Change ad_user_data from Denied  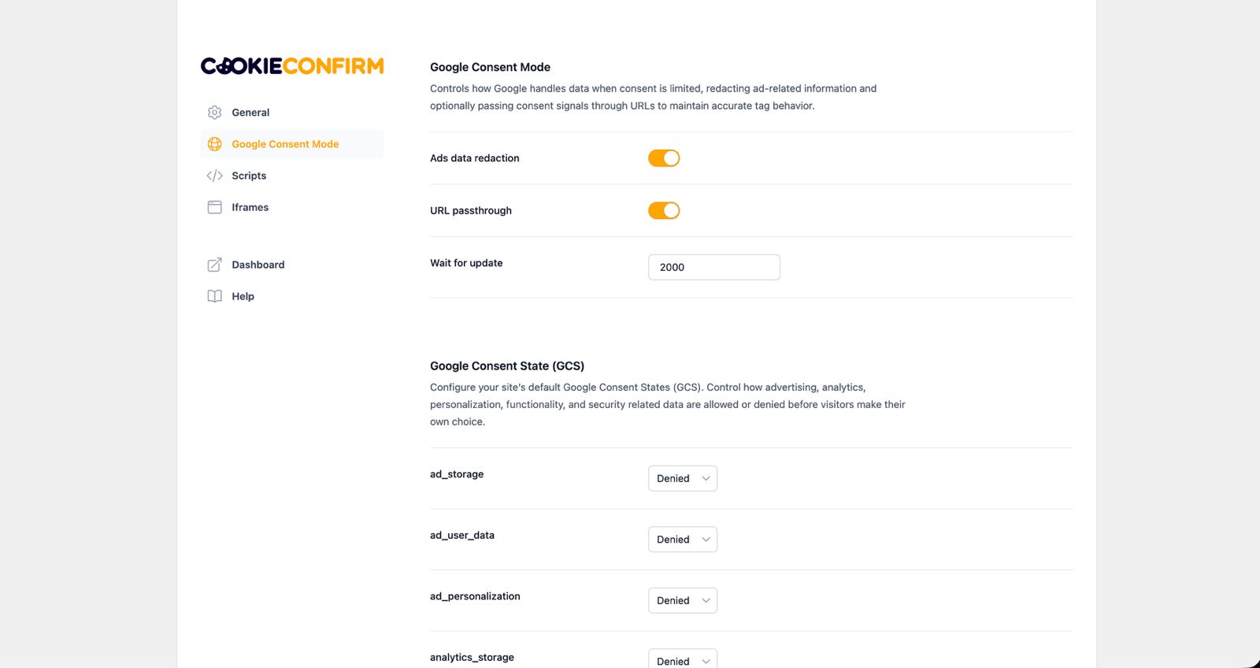pos(682,539)
